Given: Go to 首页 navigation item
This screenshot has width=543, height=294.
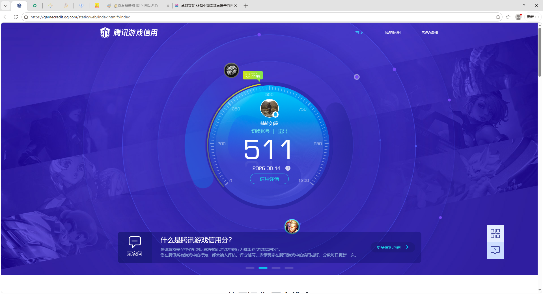Looking at the screenshot, I should [x=359, y=33].
